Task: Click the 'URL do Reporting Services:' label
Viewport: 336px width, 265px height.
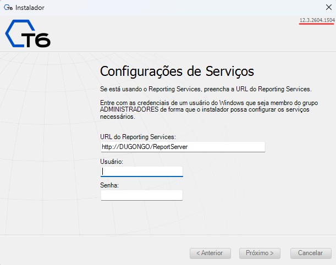Action: tap(138, 137)
